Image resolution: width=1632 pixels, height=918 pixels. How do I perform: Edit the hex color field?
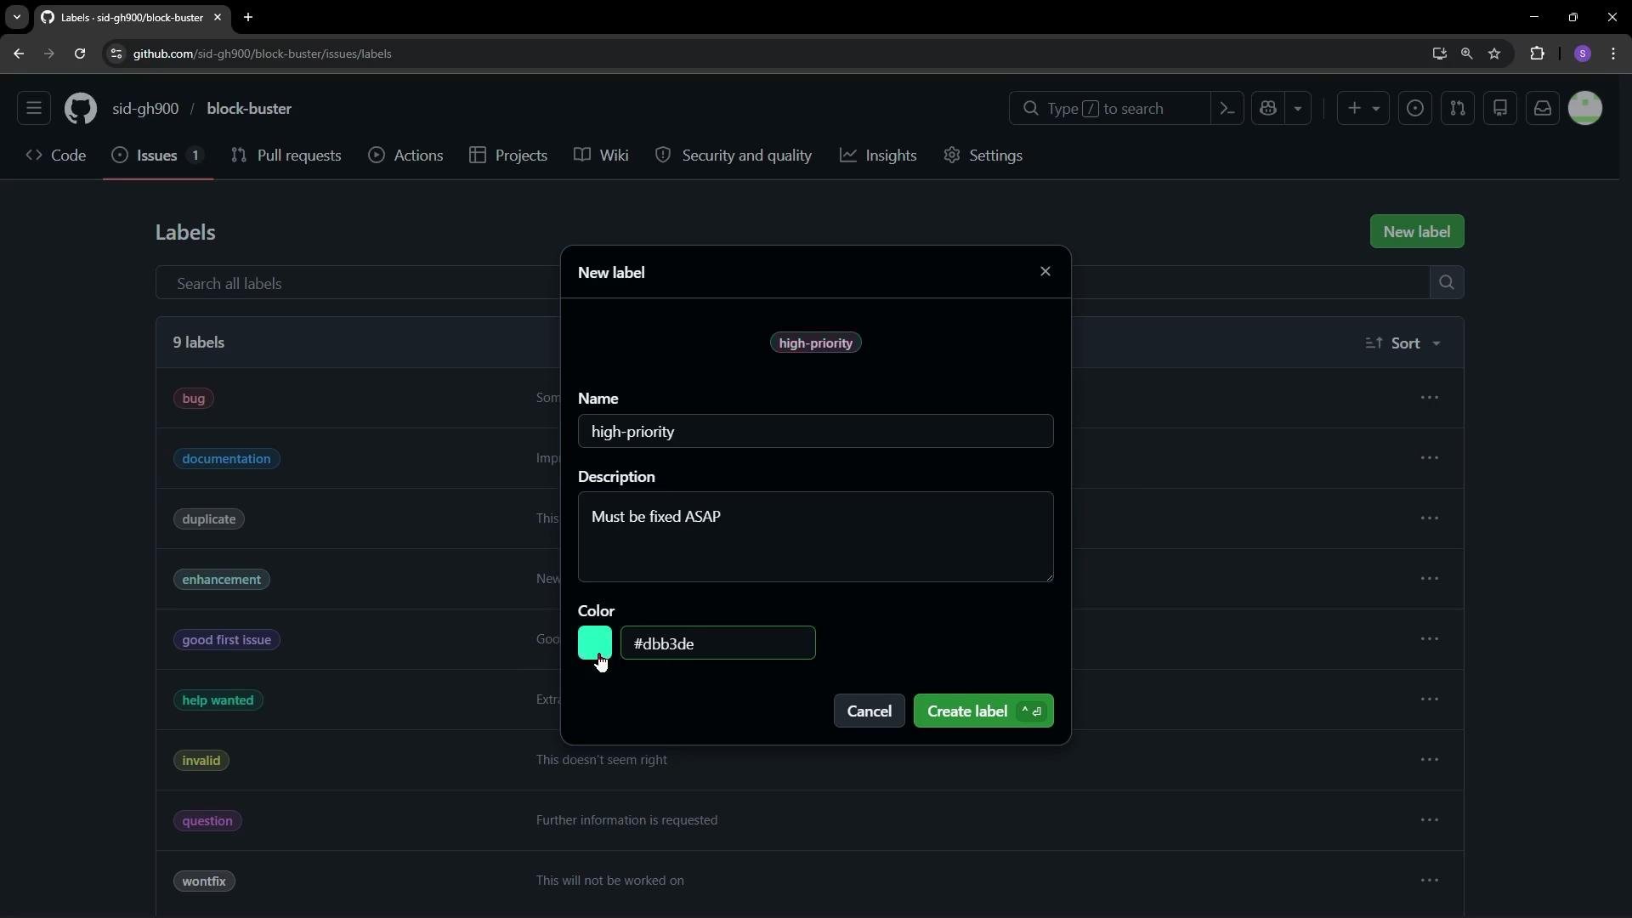pos(718,643)
